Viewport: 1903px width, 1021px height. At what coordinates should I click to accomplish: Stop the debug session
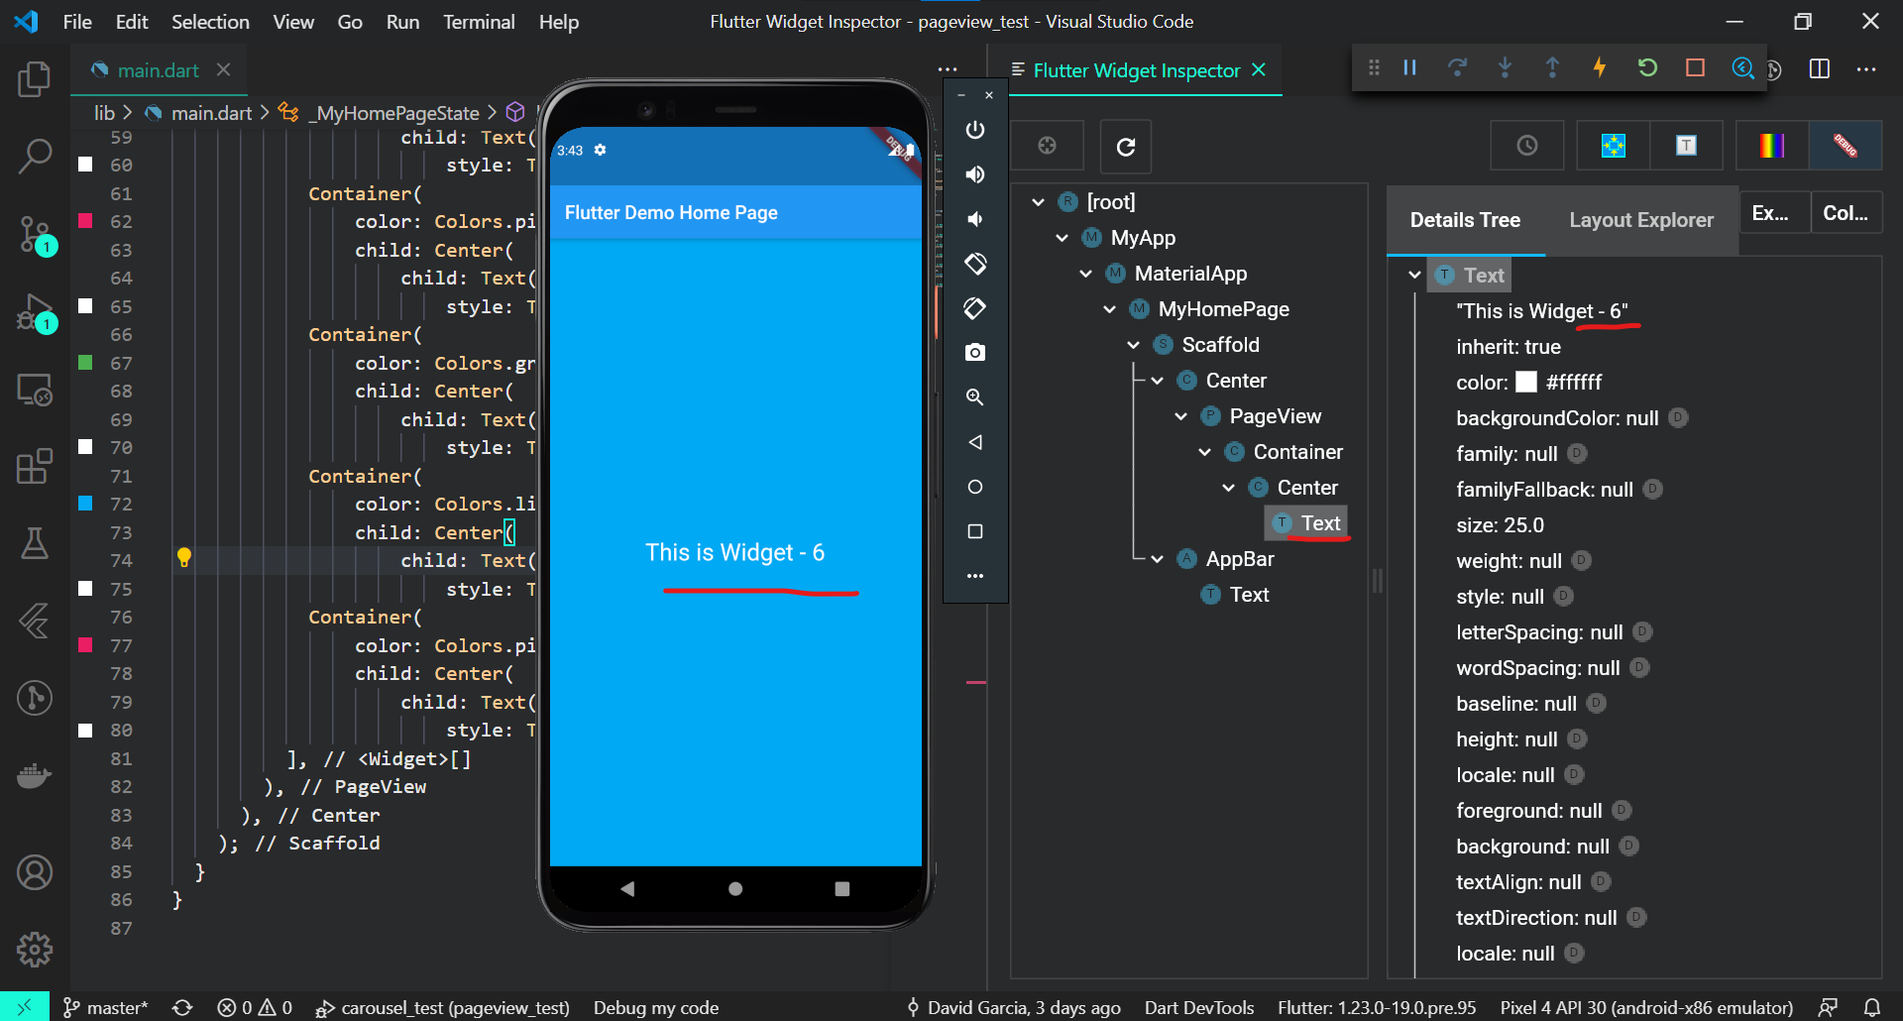[x=1696, y=67]
